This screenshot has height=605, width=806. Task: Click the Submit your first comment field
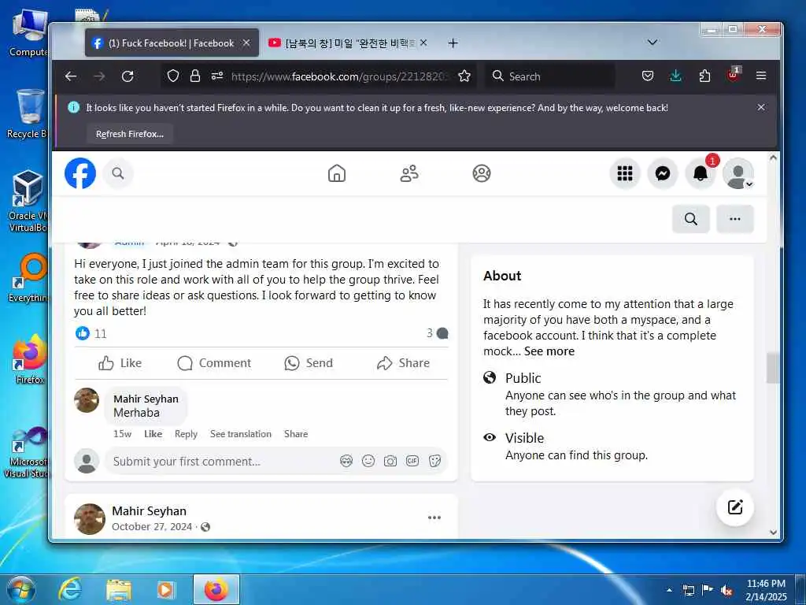[x=221, y=461]
